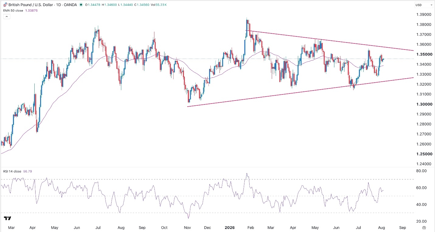Open chart settings gear icon
Screen dimensions: 435x232
[x=424, y=227]
